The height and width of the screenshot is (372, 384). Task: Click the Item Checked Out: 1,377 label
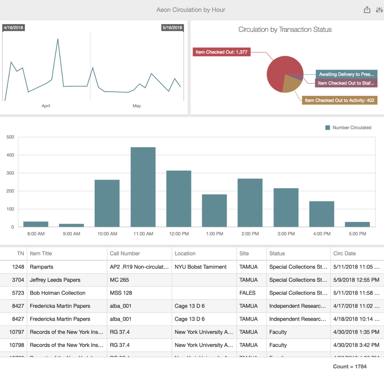221,52
